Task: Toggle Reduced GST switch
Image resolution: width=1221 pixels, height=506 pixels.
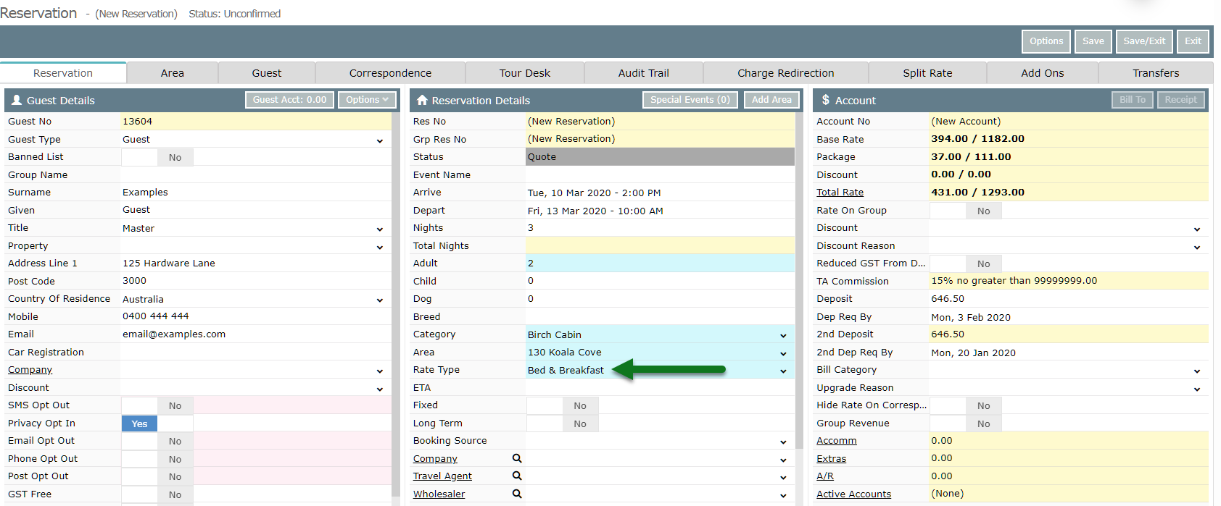Action: 966,263
